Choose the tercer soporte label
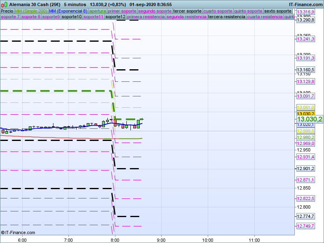The height and width of the screenshot is (243, 324). point(187,11)
